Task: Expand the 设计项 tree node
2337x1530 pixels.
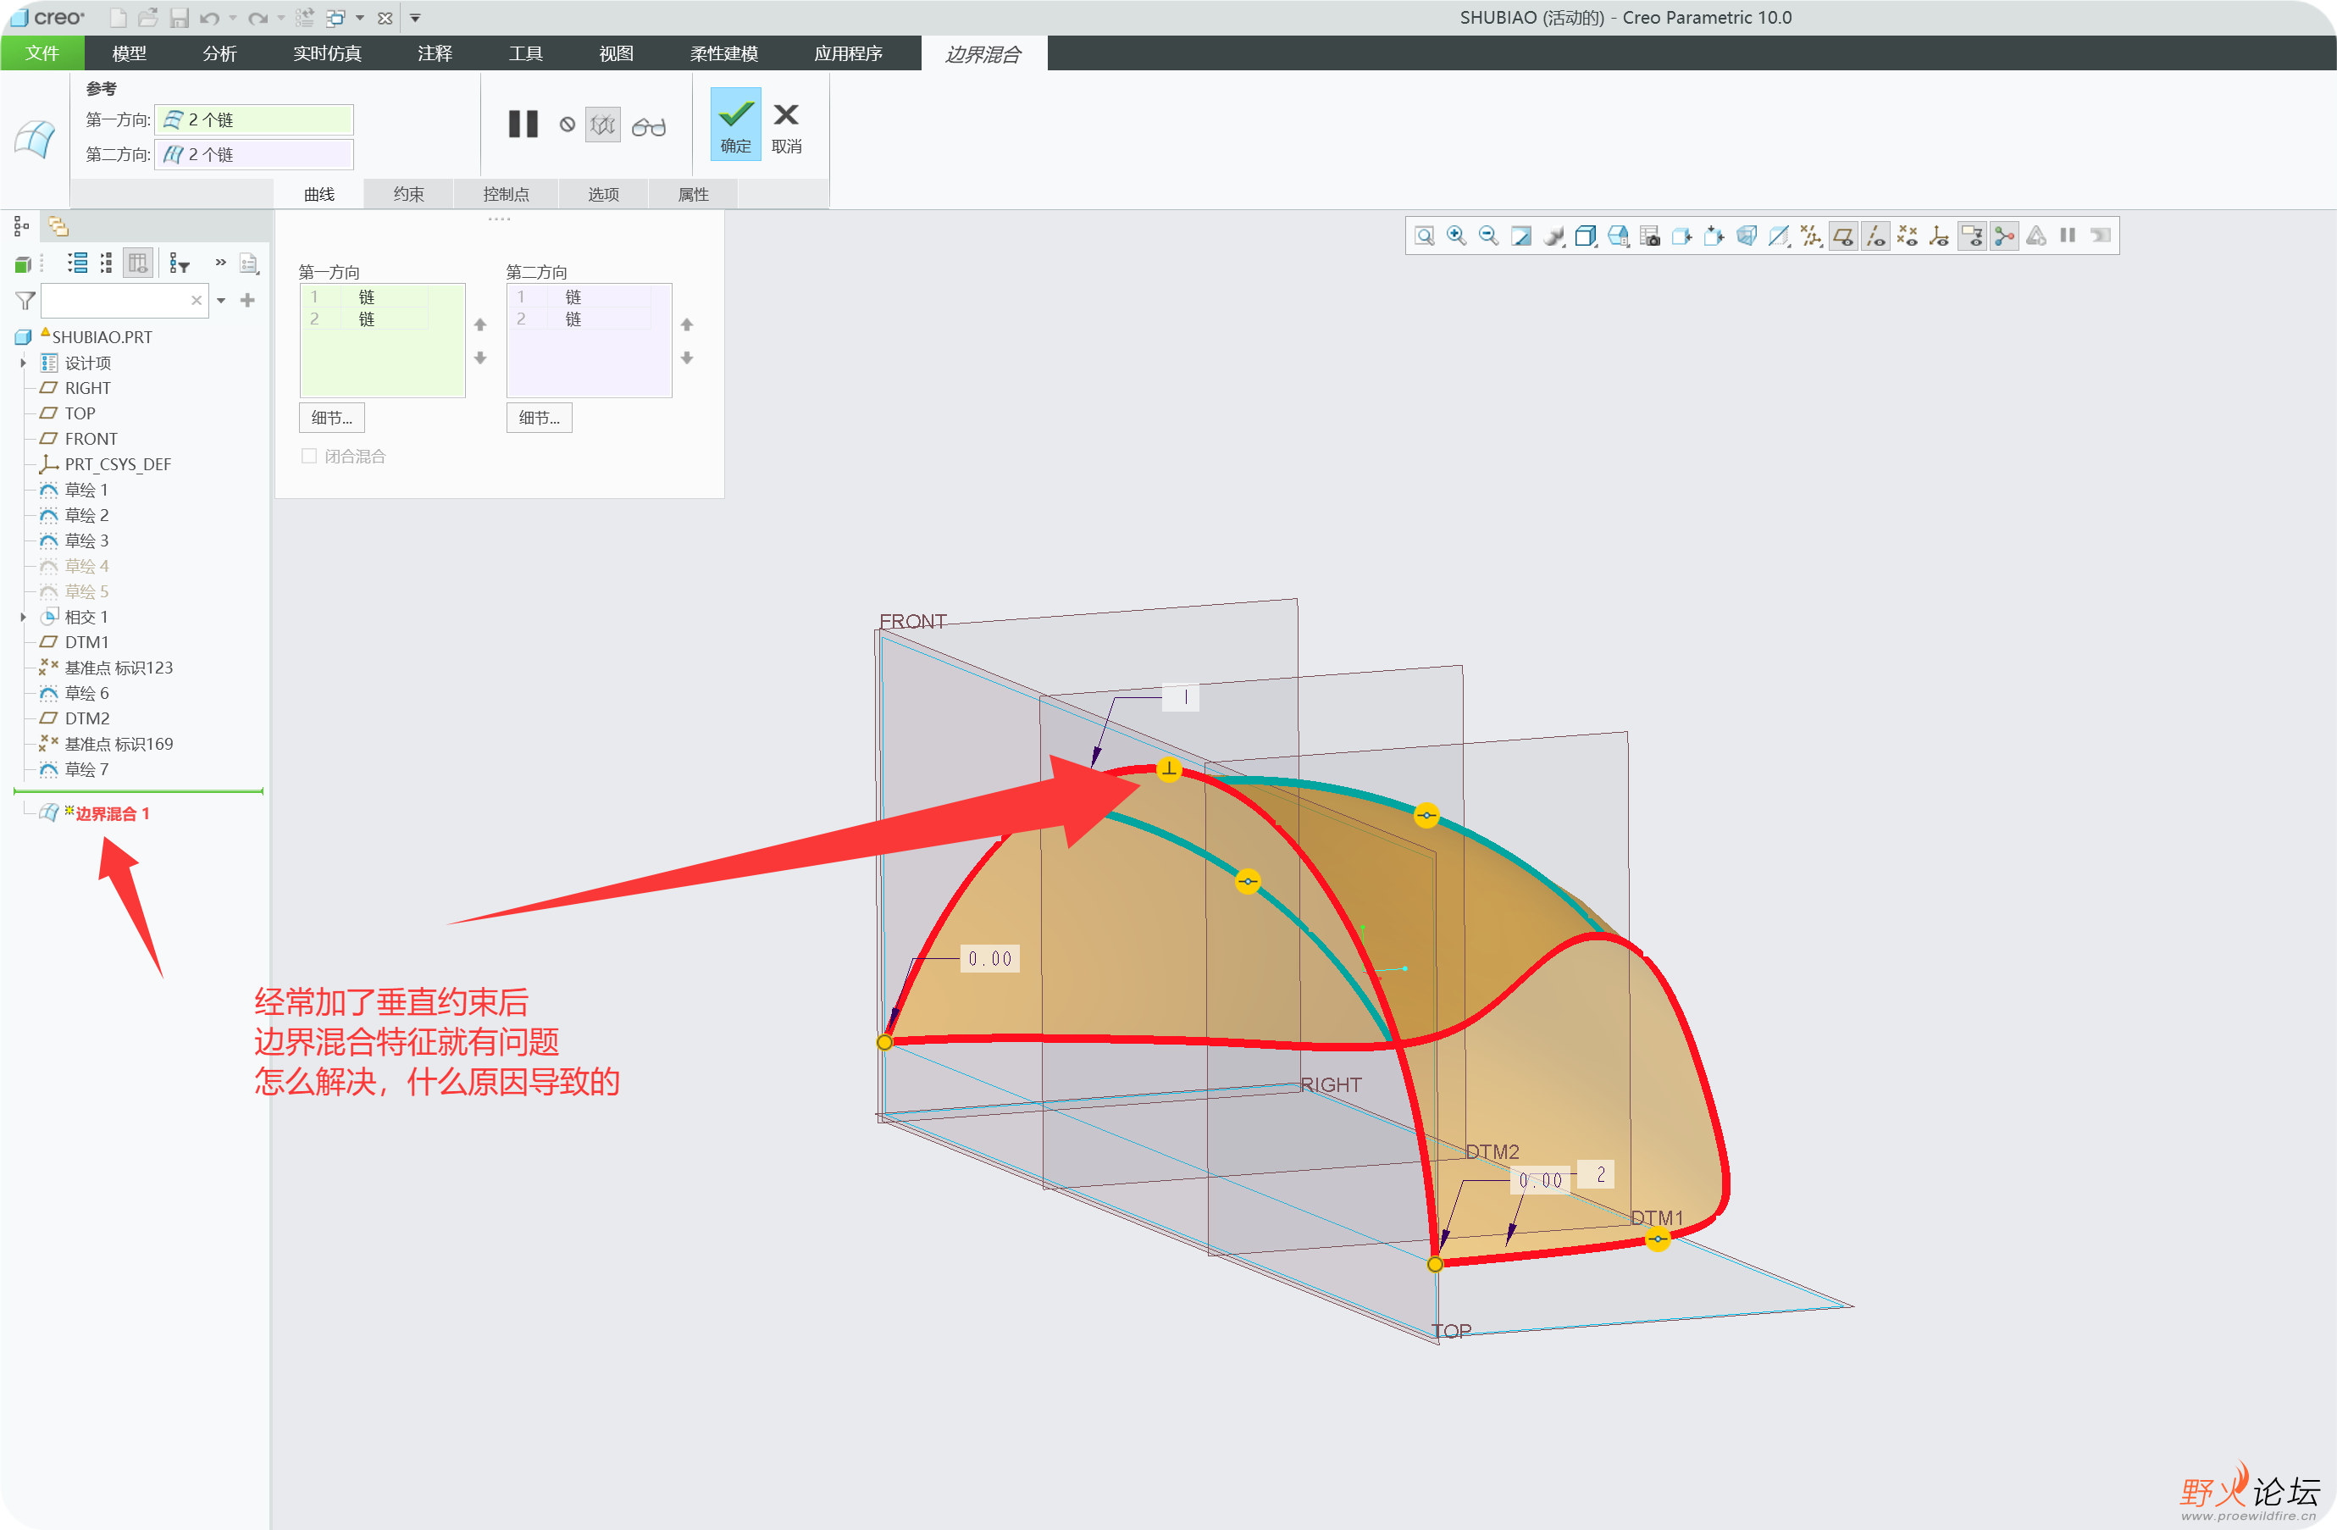Action: click(24, 363)
